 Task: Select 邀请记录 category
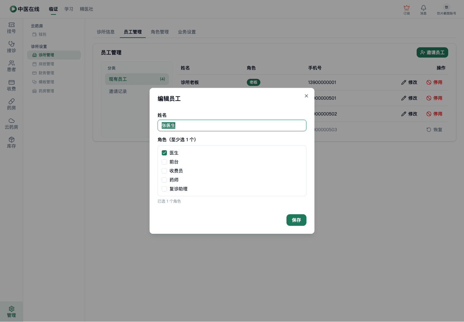[x=137, y=91]
